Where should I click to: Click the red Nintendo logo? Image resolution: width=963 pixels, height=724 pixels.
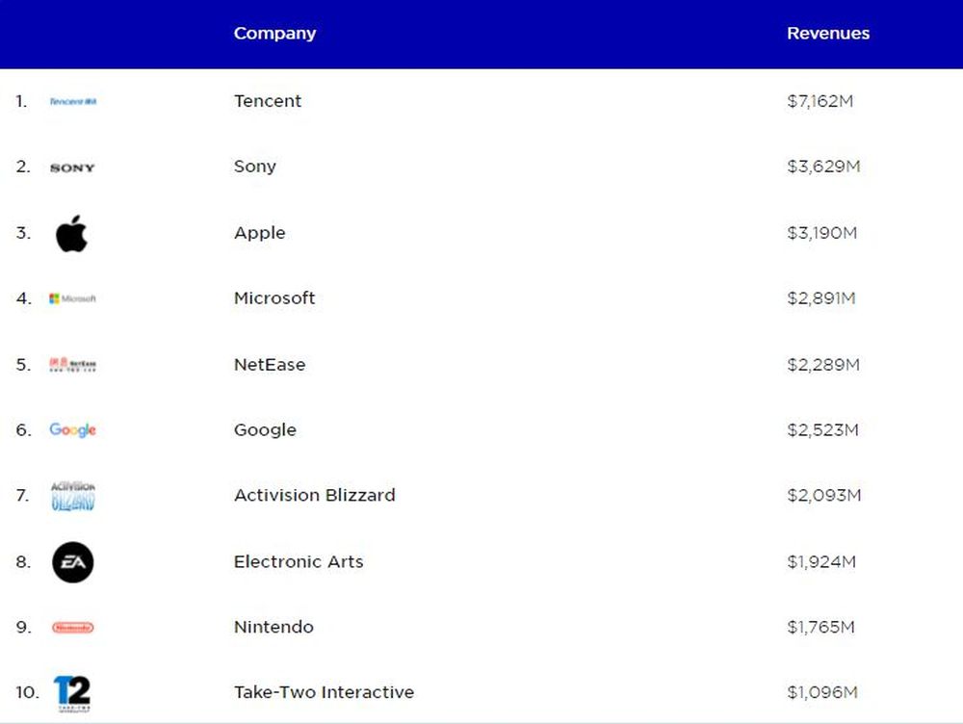72,628
